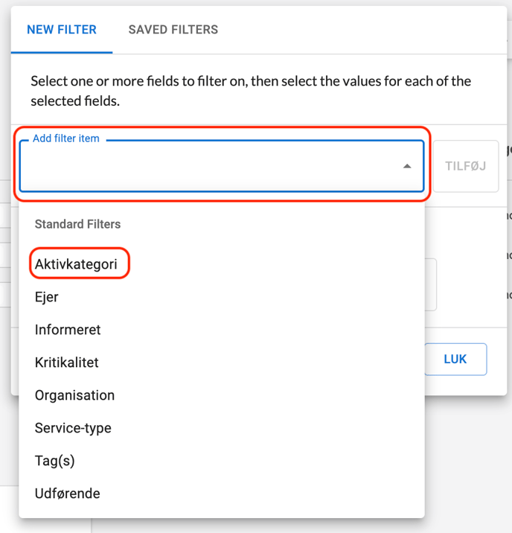Click empty dialog header right of SAVED FILTERS

pyautogui.click(x=357, y=30)
